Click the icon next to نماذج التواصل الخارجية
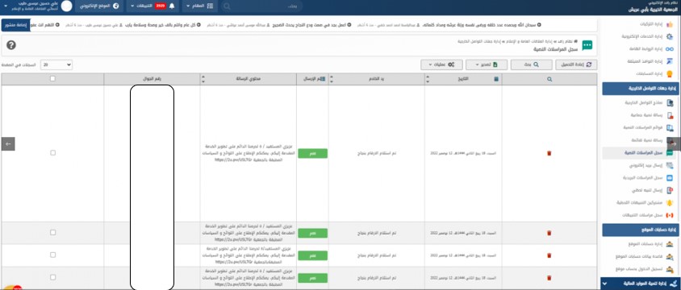Image resolution: width=681 pixels, height=290 pixels. 670,103
